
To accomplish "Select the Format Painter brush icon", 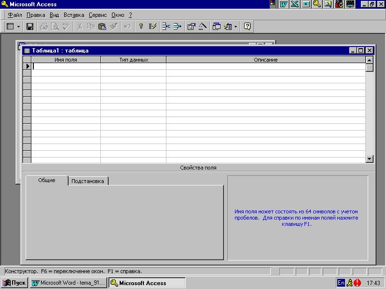I will (113, 26).
